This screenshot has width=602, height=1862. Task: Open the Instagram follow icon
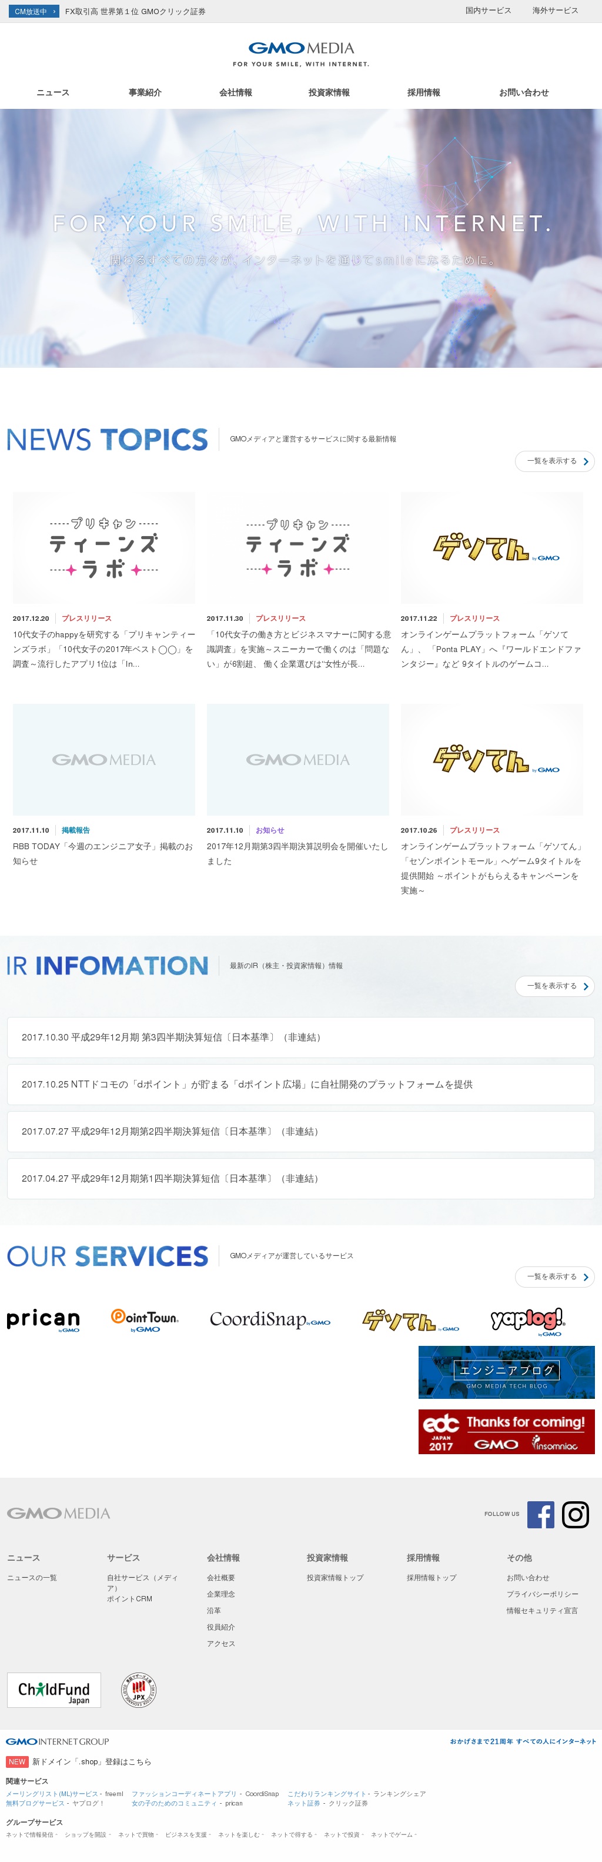576,1514
